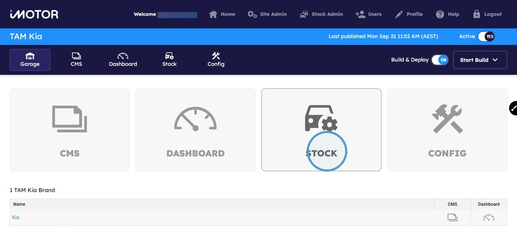Open the Kia brand link
Image resolution: width=517 pixels, height=232 pixels.
(16, 217)
